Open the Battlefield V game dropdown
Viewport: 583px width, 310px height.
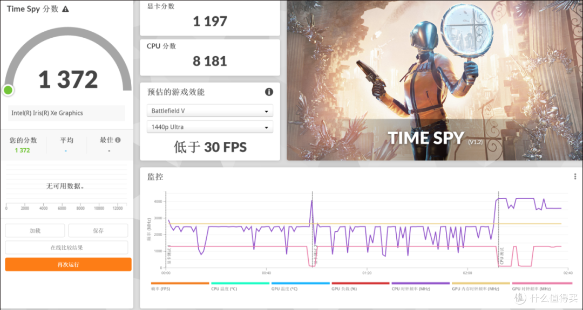[x=209, y=111]
